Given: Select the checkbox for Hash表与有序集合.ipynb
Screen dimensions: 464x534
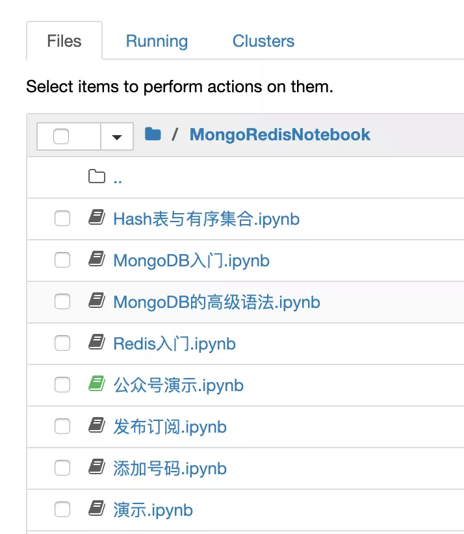Looking at the screenshot, I should point(62,218).
